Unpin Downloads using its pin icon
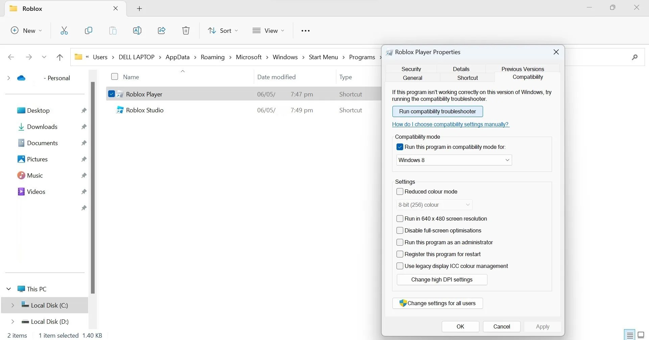 point(84,127)
